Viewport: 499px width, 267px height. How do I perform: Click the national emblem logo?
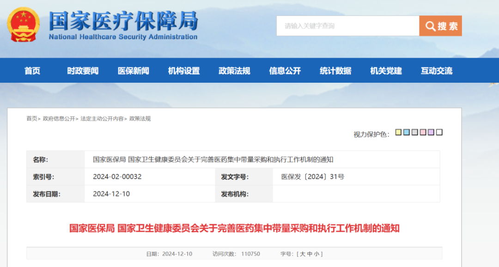click(x=24, y=25)
